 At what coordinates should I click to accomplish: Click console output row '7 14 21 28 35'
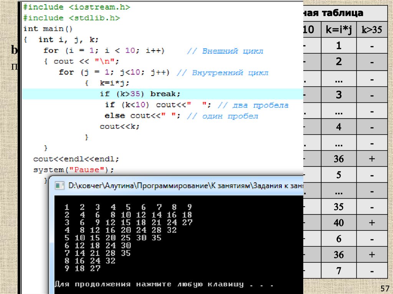[97, 253]
